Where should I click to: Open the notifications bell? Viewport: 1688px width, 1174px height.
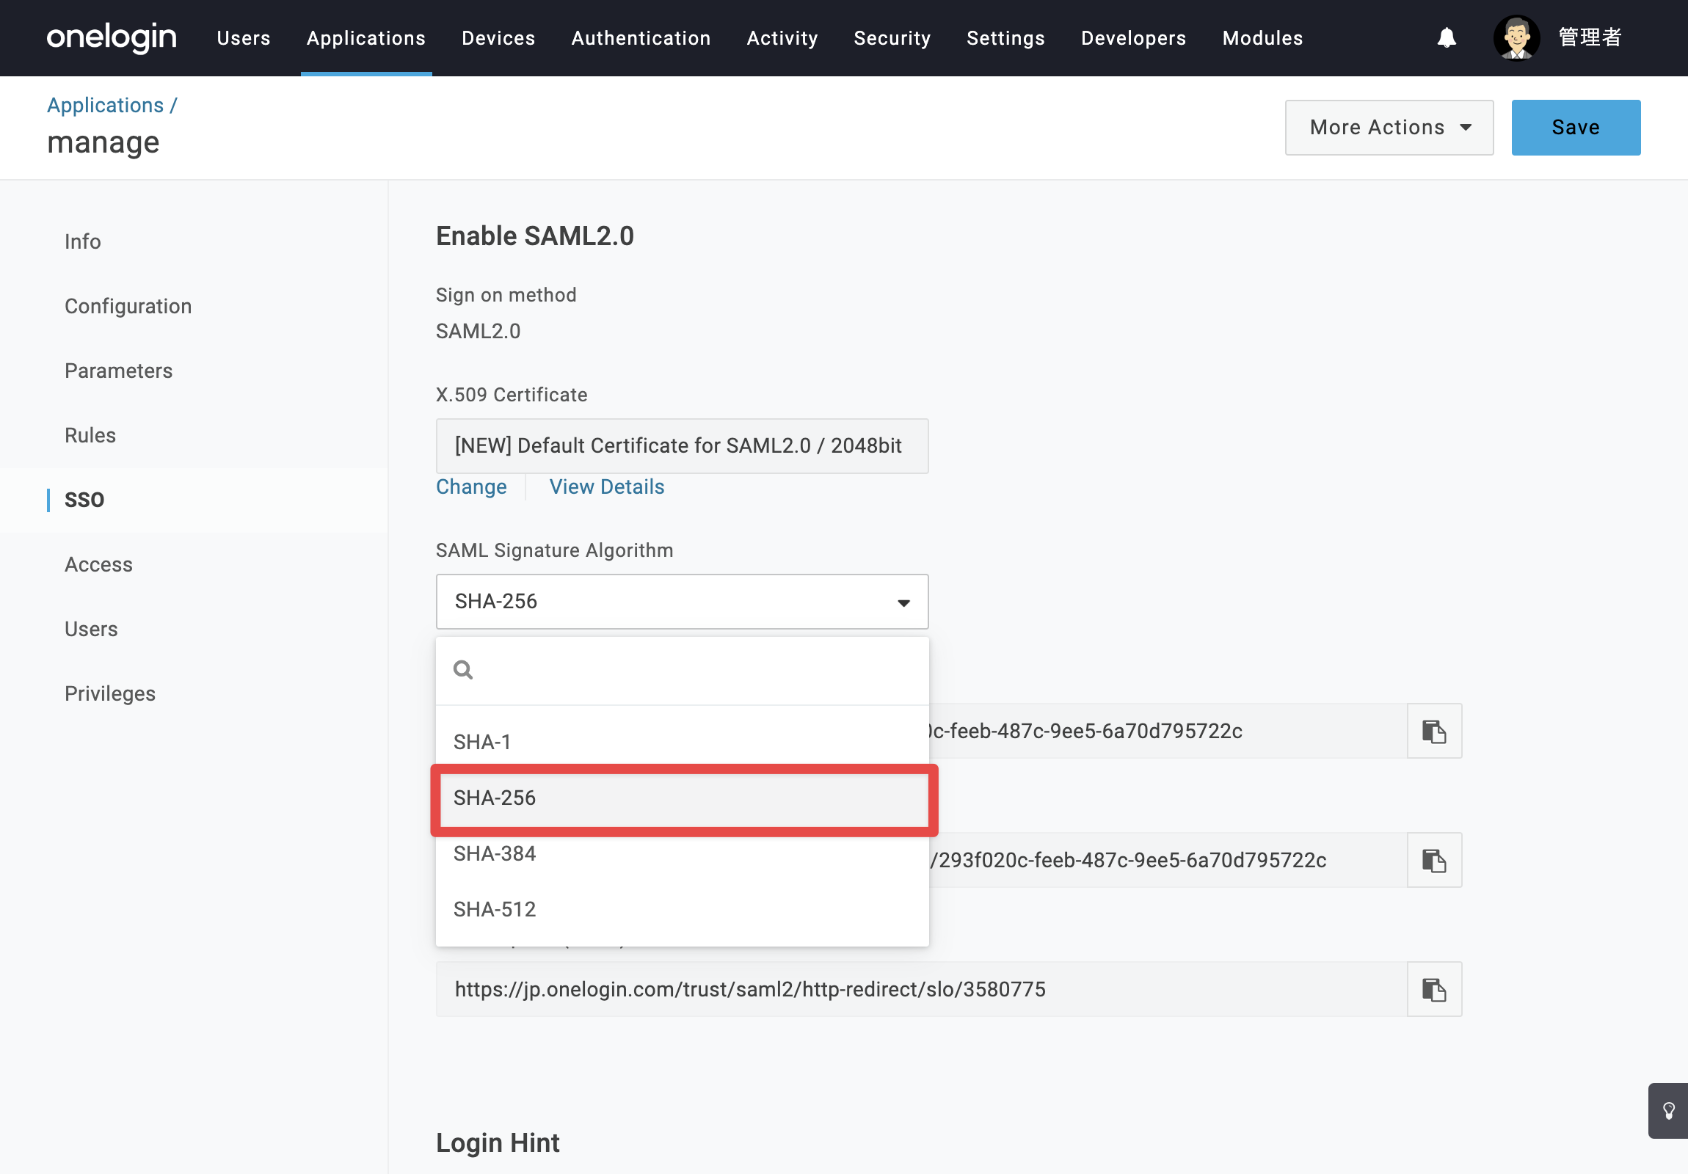[x=1446, y=37]
